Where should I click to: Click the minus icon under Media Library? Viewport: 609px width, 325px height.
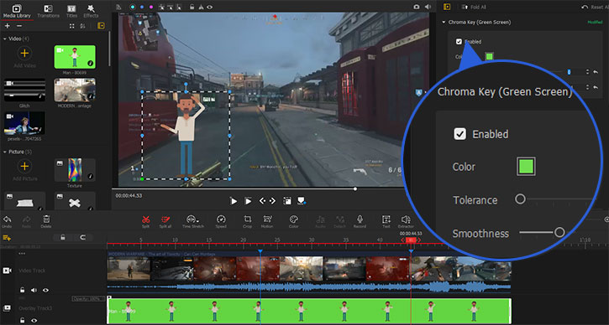coord(19,26)
